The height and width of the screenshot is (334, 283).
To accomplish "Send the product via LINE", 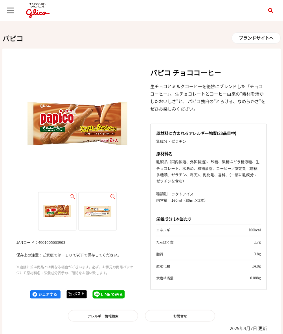I will coord(108,294).
